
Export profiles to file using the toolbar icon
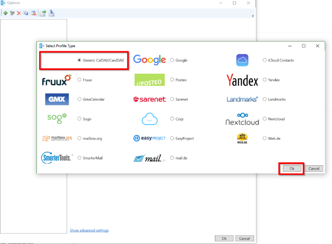point(43,13)
